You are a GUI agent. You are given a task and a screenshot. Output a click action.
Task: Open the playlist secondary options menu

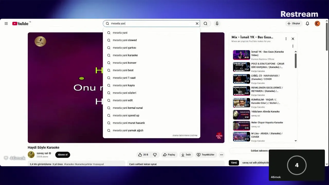pyautogui.click(x=293, y=46)
